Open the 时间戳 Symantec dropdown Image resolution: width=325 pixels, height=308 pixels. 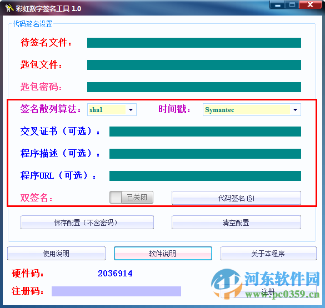tap(252, 109)
